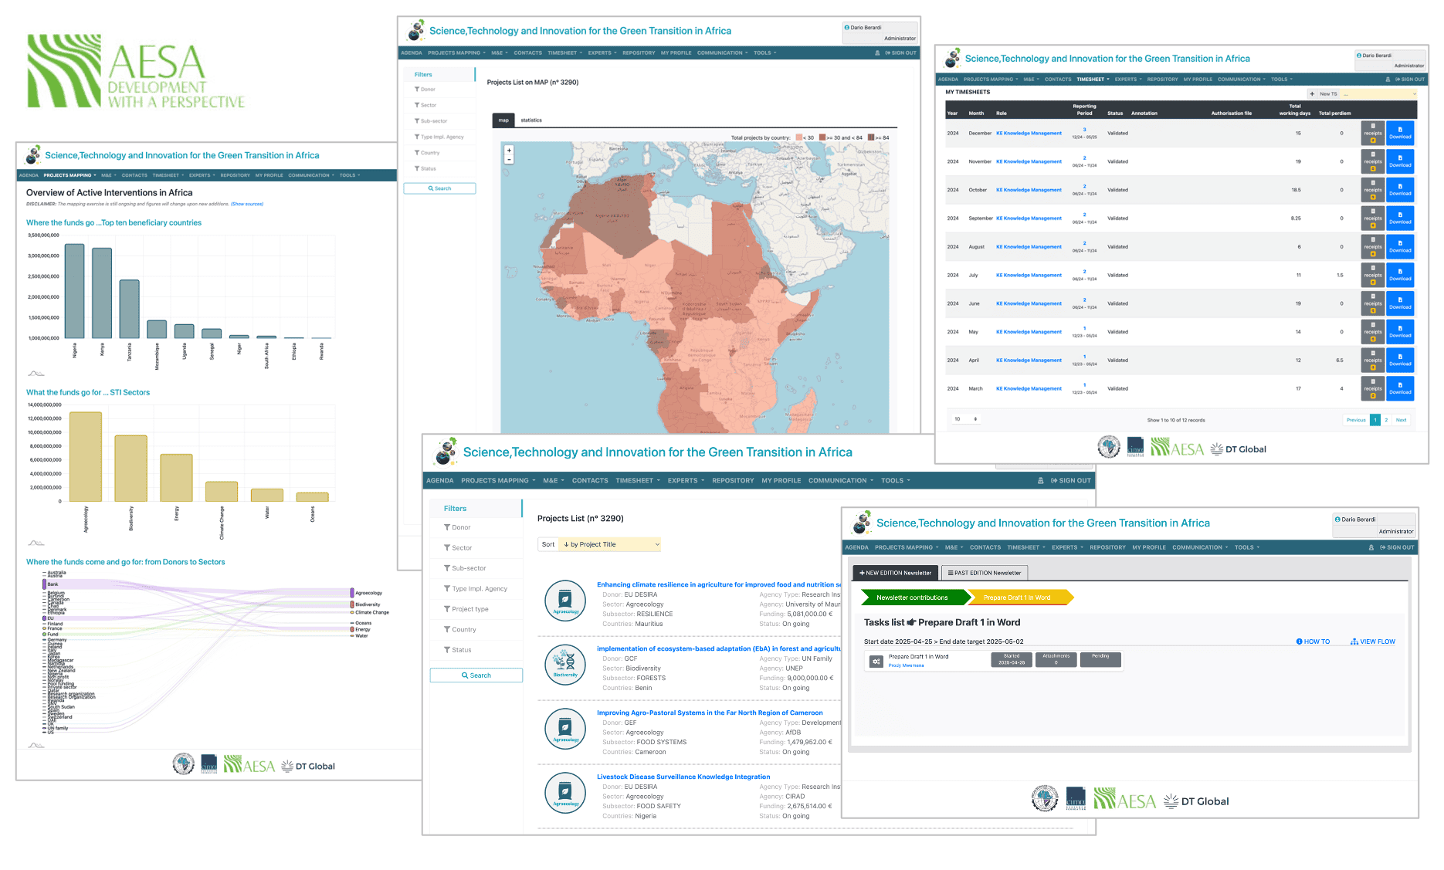Expand Sort by Project Title dropdown

[x=610, y=544]
